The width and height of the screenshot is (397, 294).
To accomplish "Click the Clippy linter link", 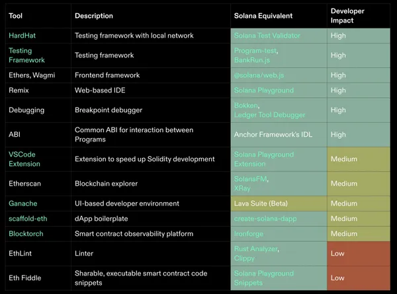I will [245, 258].
